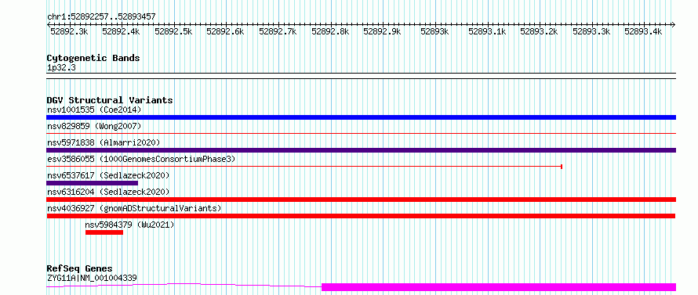This screenshot has height=295, width=698.
Task: Click the 52893k ruler tick label
Action: [434, 31]
